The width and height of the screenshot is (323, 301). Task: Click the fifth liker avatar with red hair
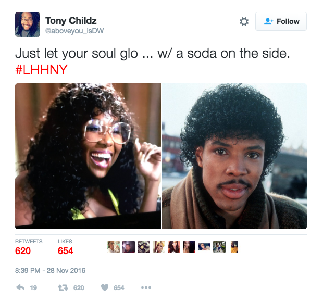point(174,247)
